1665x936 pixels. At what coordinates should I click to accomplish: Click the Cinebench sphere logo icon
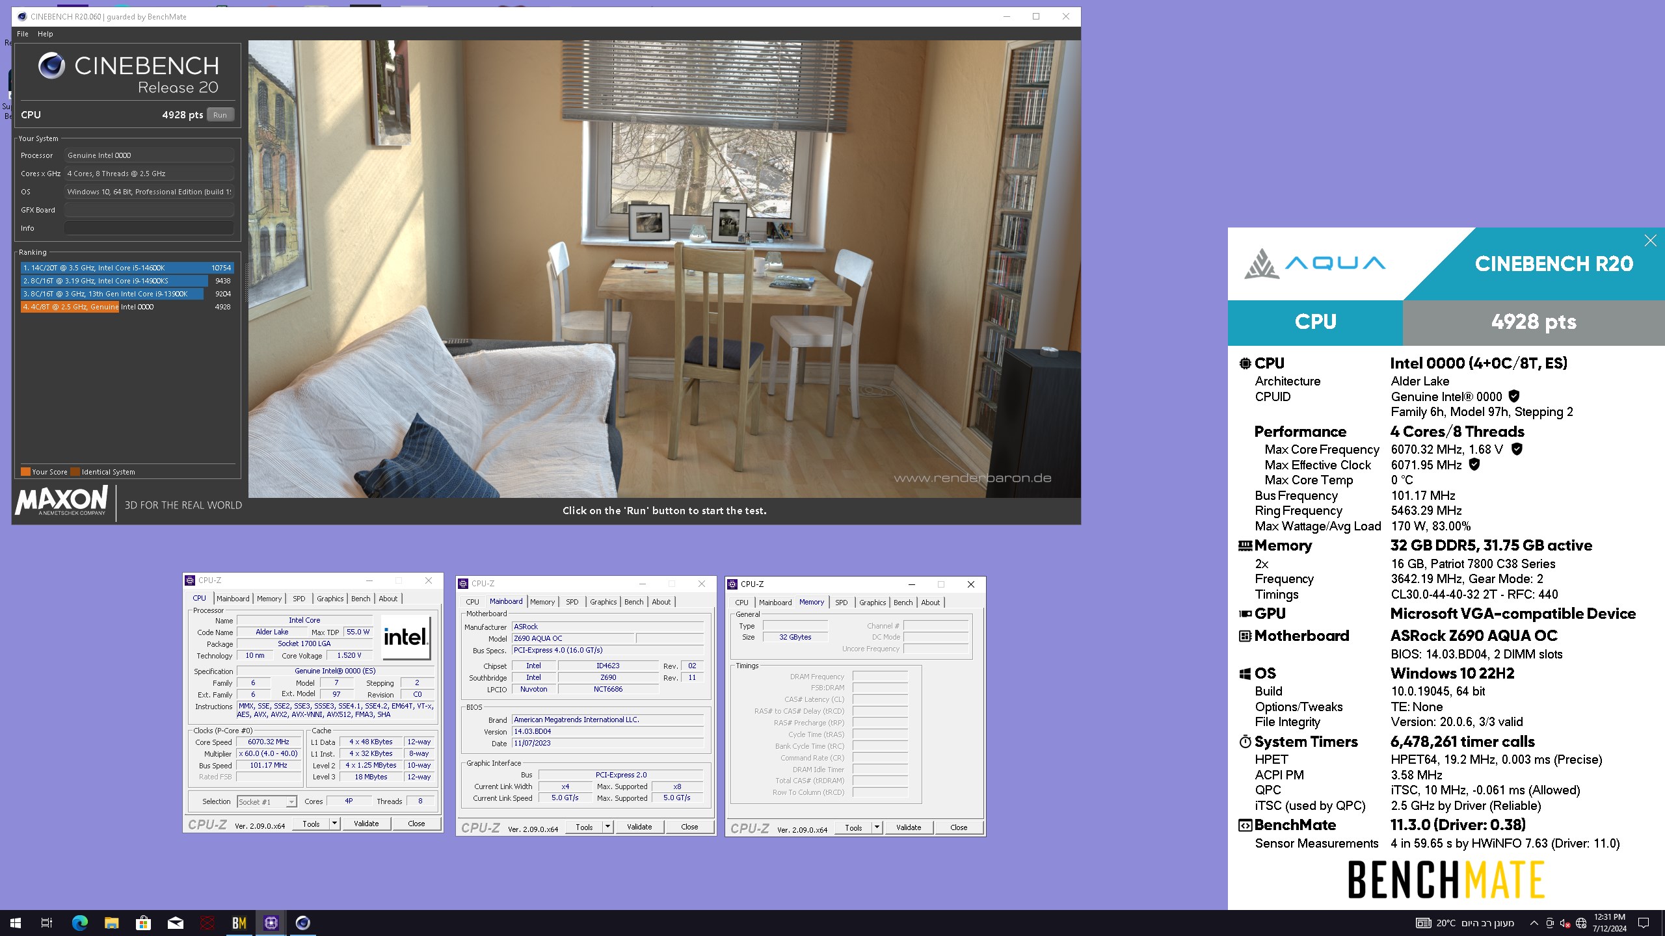(x=51, y=66)
